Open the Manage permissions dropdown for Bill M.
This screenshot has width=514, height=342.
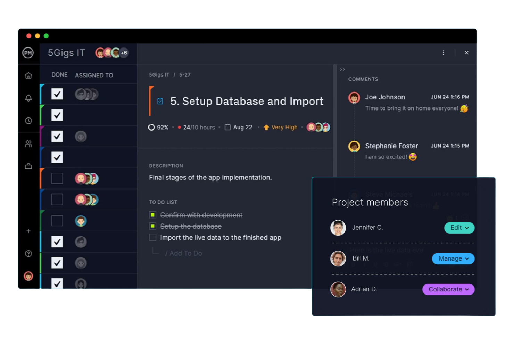click(x=453, y=258)
